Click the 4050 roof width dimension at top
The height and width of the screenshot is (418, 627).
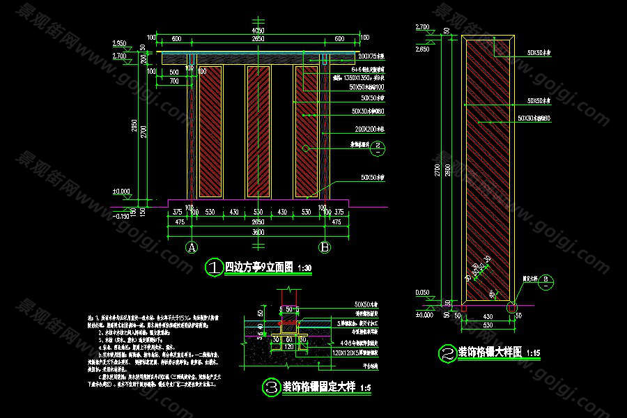click(x=258, y=31)
